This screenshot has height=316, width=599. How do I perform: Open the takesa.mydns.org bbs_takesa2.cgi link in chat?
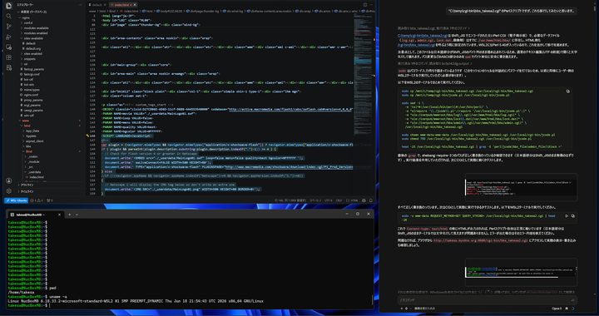[x=480, y=241]
